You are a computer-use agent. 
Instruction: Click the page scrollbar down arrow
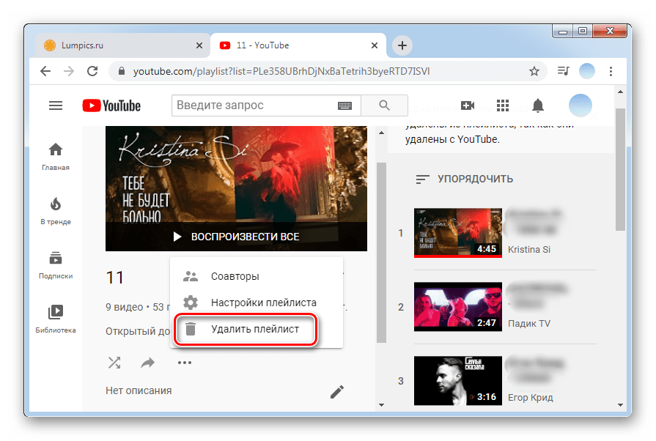(x=620, y=405)
